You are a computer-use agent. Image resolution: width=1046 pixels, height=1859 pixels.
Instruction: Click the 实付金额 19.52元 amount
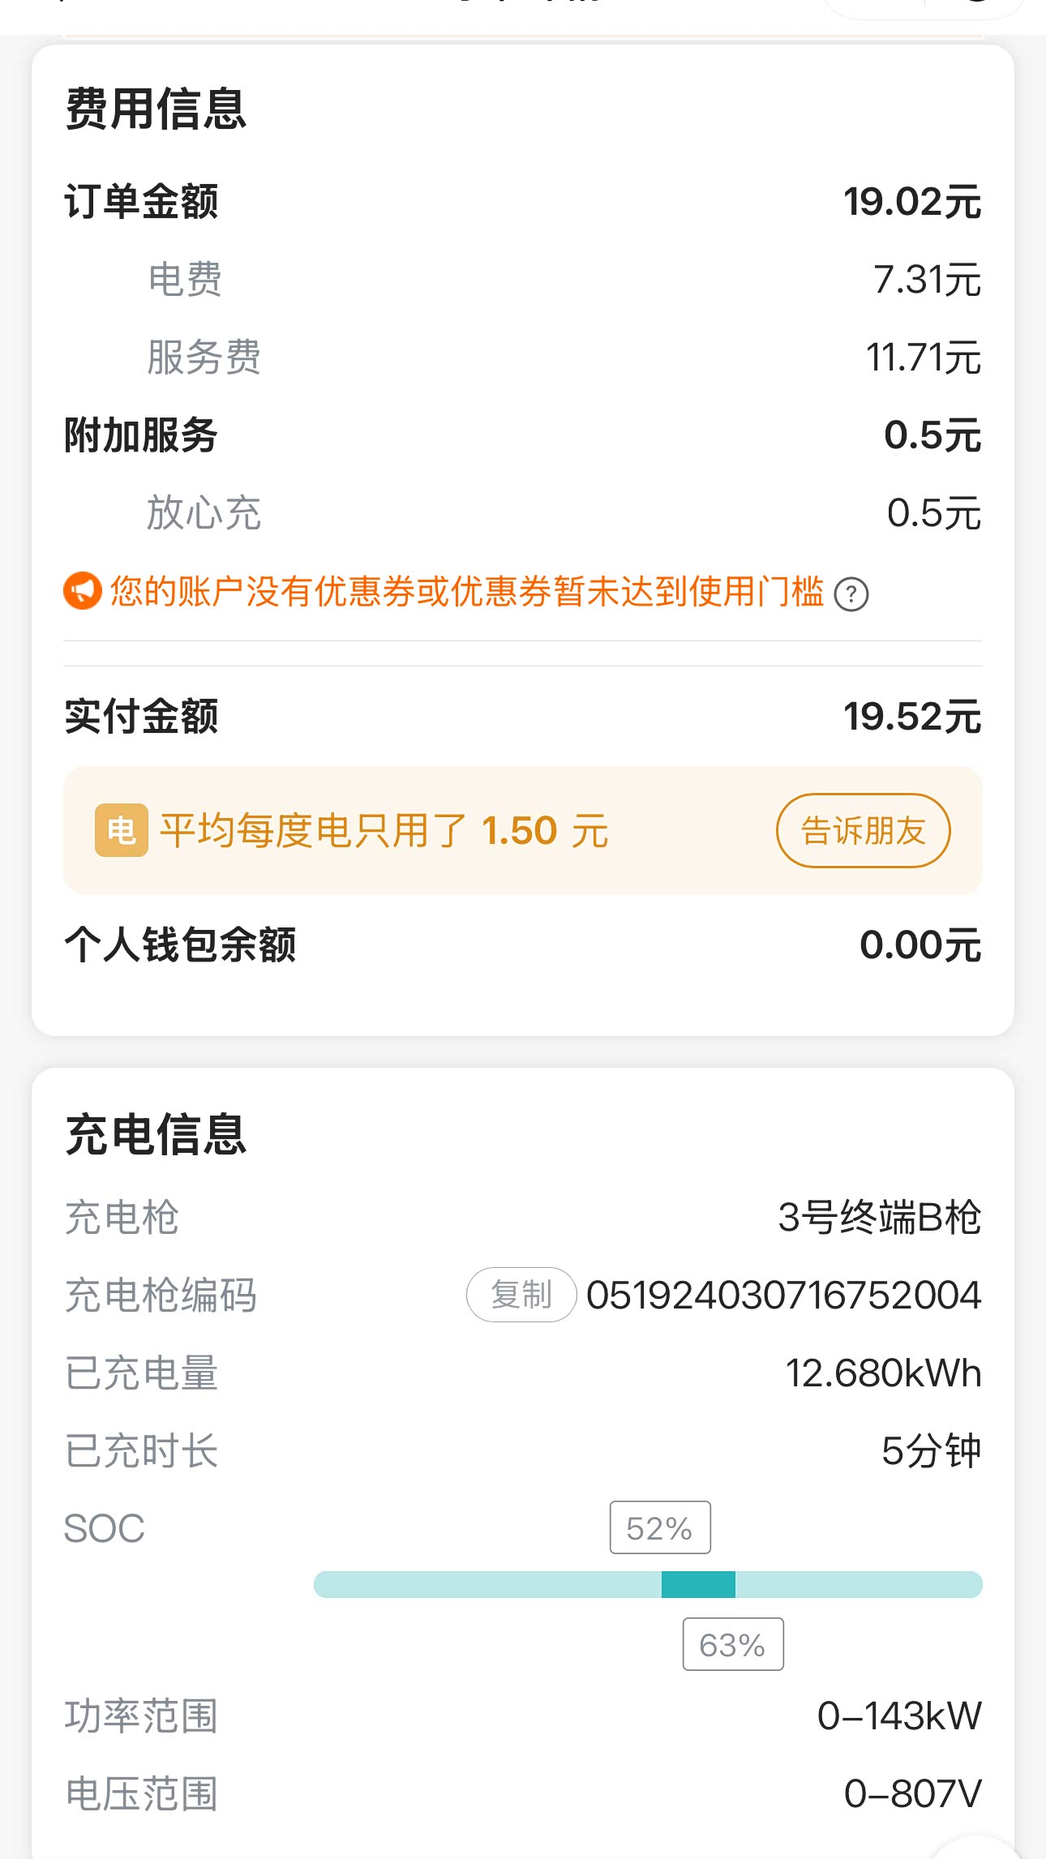coord(912,717)
